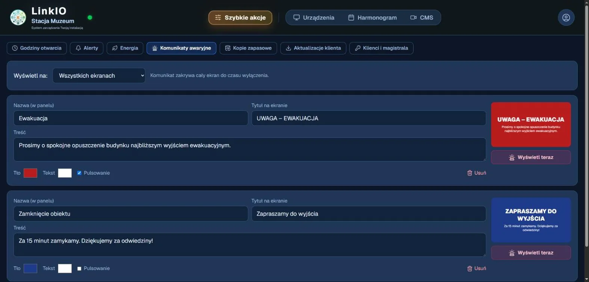Switch to the Godziny otwarcia tab
Viewport: 589px width, 282px height.
[37, 48]
